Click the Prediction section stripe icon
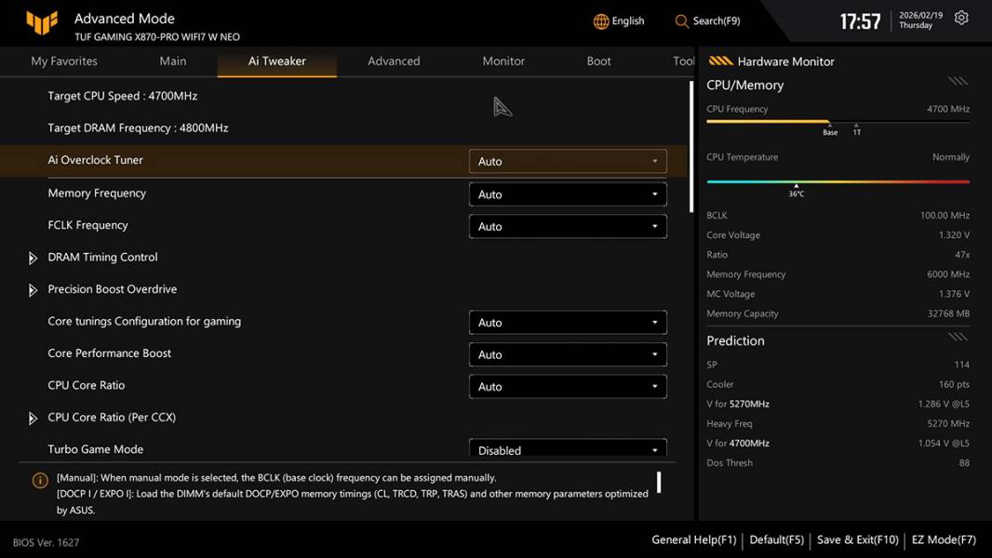992x558 pixels. coord(958,337)
